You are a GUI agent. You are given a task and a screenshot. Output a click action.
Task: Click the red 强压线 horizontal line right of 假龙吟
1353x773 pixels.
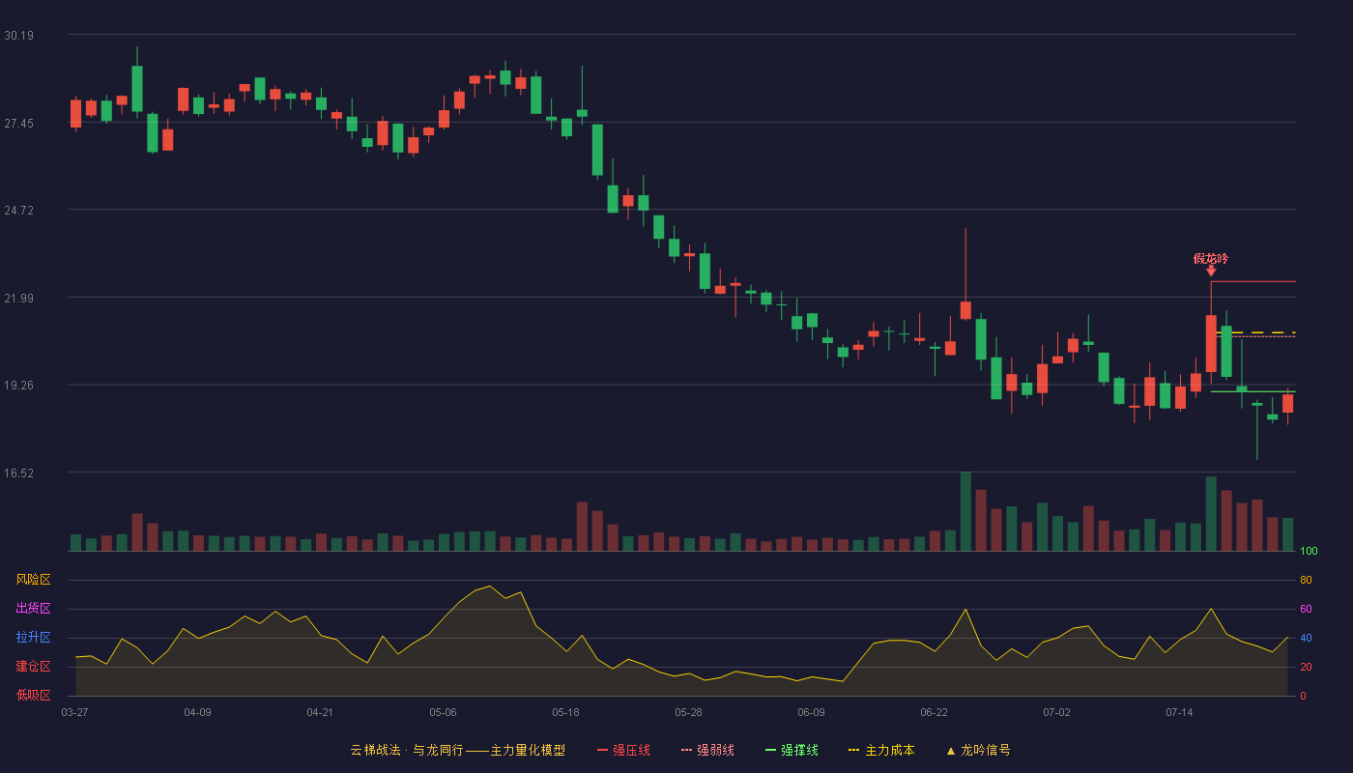click(x=1252, y=281)
